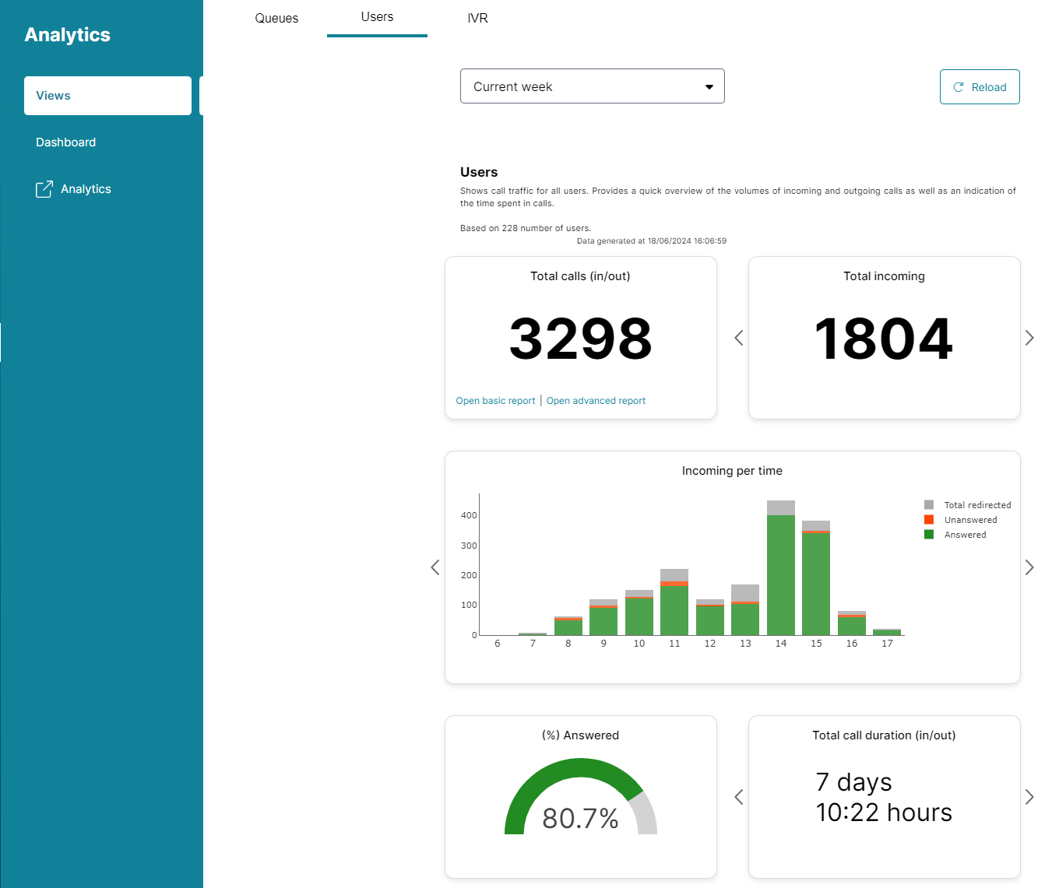Click left chevron beside Total call duration
The width and height of the screenshot is (1045, 888).
tap(739, 797)
